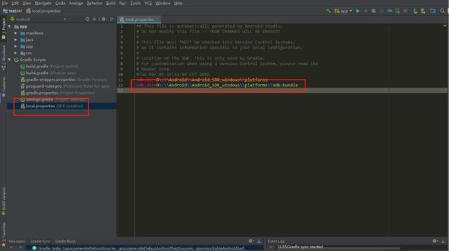Collapse the Gradle Scripts node
This screenshot has width=449, height=251.
point(10,59)
